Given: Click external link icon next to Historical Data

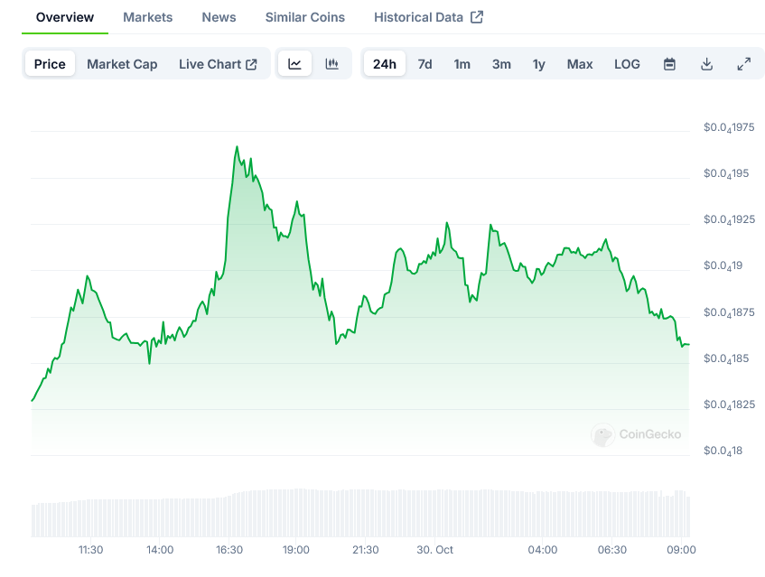Looking at the screenshot, I should point(477,17).
